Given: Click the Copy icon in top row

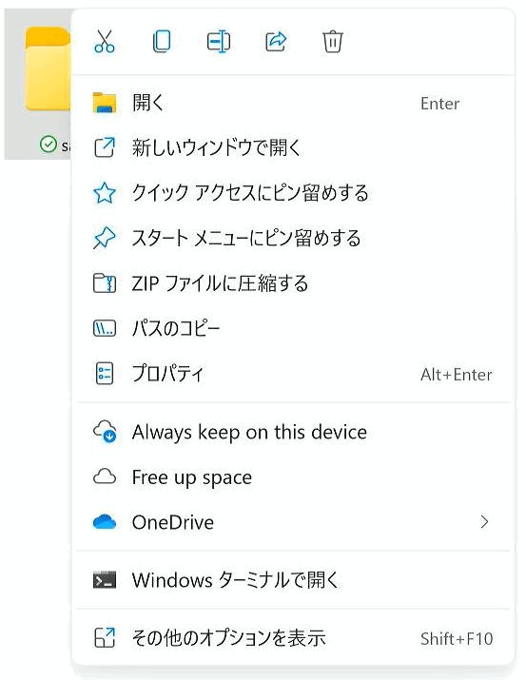Looking at the screenshot, I should (x=162, y=42).
